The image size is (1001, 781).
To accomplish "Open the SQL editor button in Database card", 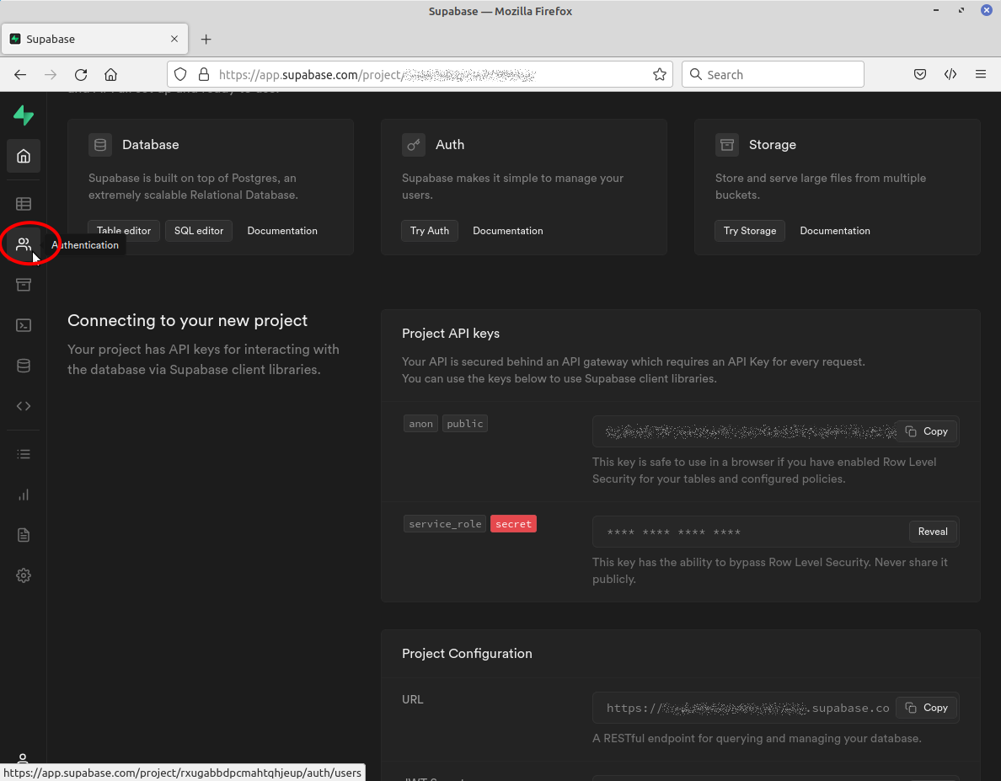I will [x=199, y=231].
